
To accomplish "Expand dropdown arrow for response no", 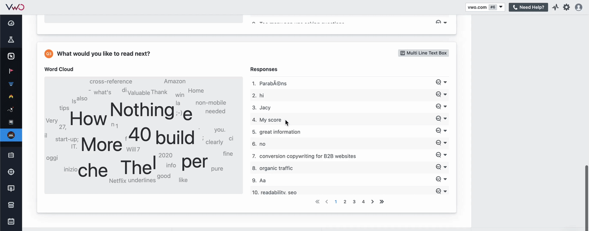I will coord(445,143).
